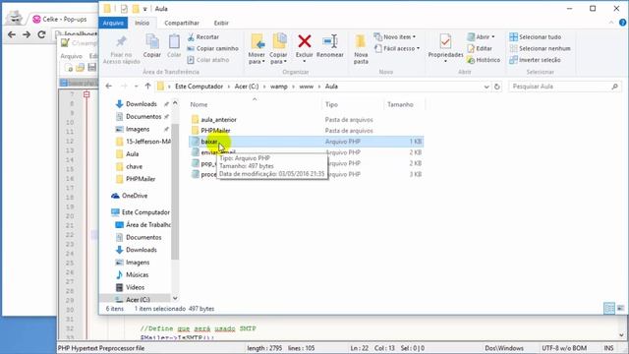
Task: Click Histórico in ribbon
Action: click(x=484, y=60)
